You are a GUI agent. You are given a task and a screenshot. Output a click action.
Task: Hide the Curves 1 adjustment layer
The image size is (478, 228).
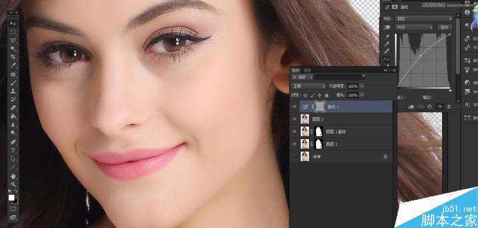[x=294, y=107]
